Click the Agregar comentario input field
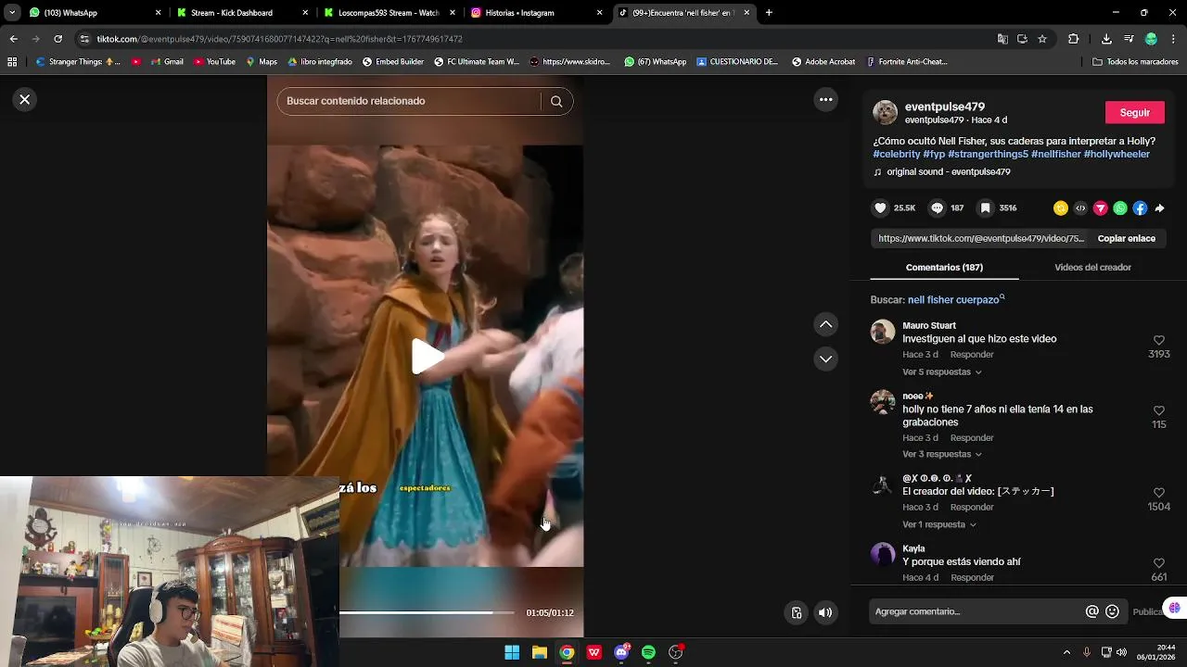Viewport: 1187px width, 667px height. [x=976, y=611]
